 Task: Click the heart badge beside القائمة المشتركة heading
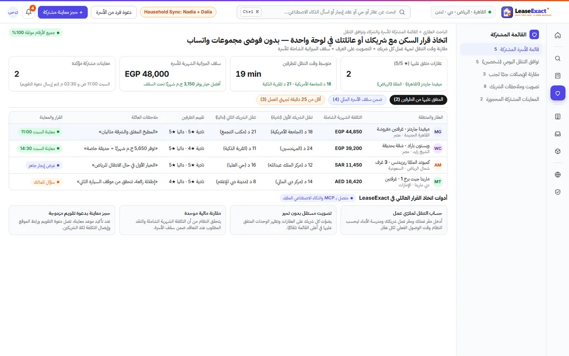534,35
